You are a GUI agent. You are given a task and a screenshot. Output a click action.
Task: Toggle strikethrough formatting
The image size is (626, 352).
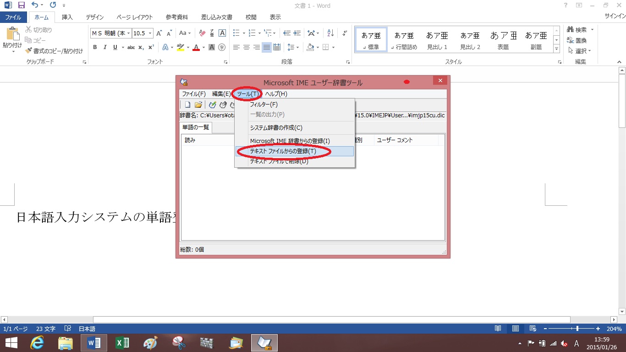pyautogui.click(x=131, y=47)
